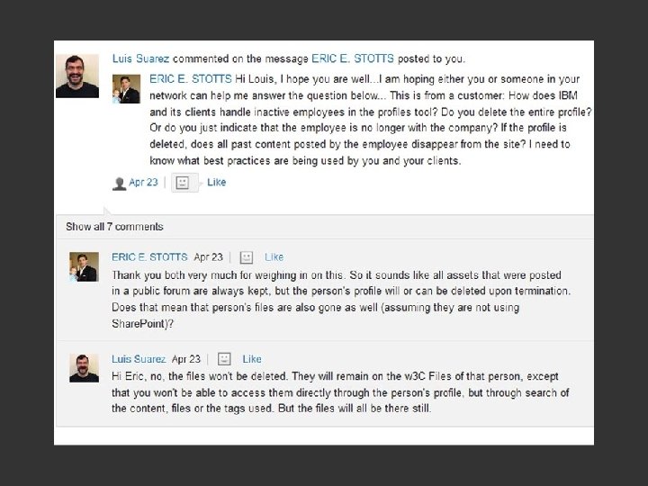The image size is (648, 486).
Task: Open Luis Suarez name link in top header
Action: pos(144,58)
